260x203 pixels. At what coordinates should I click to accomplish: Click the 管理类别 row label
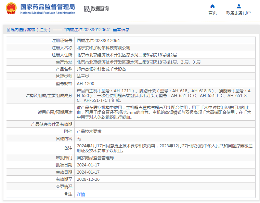64,76
